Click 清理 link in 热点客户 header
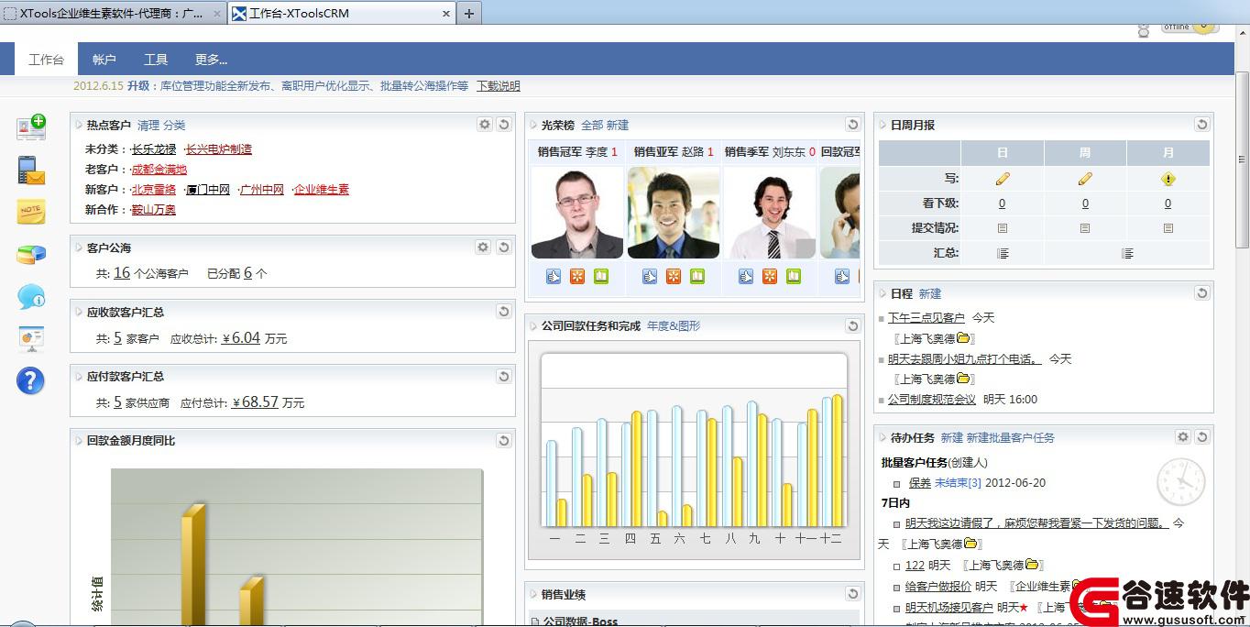This screenshot has width=1250, height=627. [148, 125]
